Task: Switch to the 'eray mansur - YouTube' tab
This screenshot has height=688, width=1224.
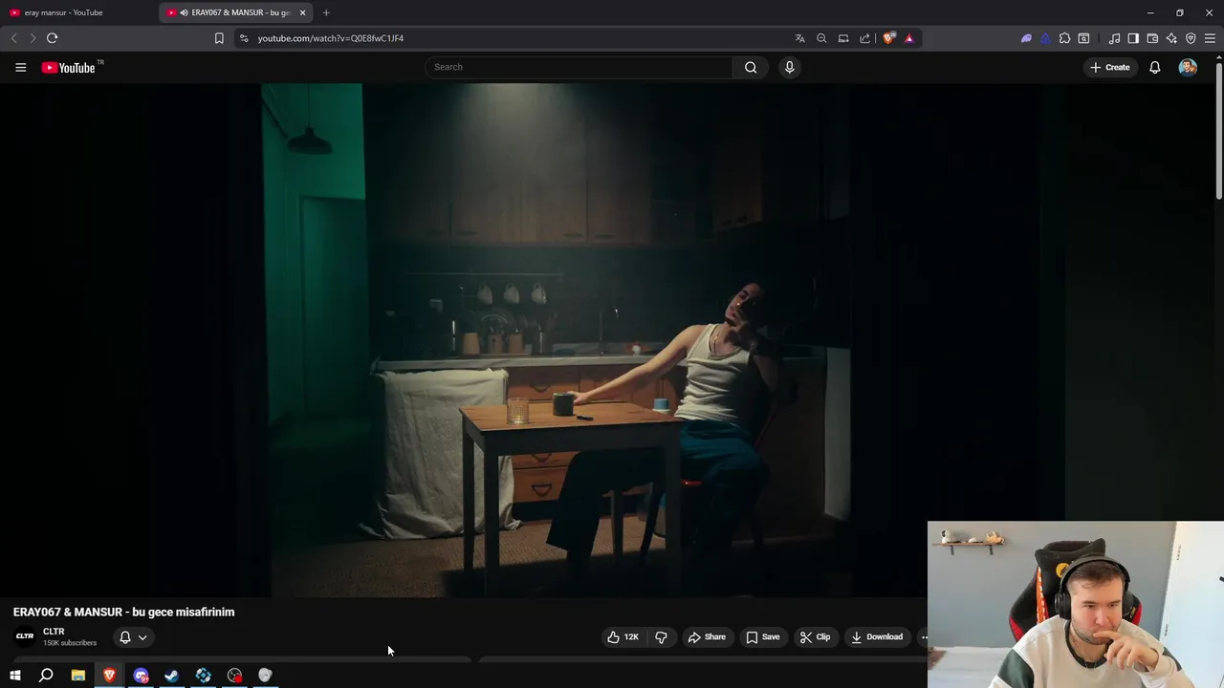Action: (76, 12)
